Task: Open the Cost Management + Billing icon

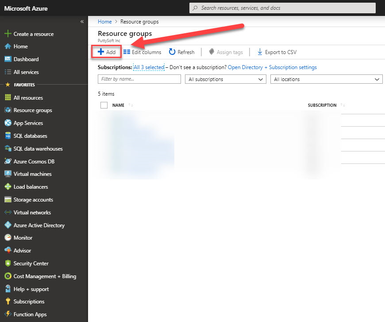Action: click(8, 276)
